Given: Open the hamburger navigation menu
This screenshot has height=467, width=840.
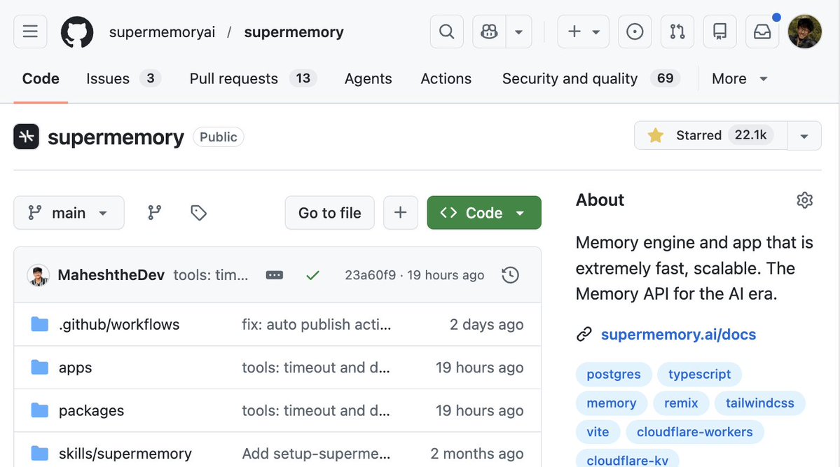Looking at the screenshot, I should coord(30,32).
